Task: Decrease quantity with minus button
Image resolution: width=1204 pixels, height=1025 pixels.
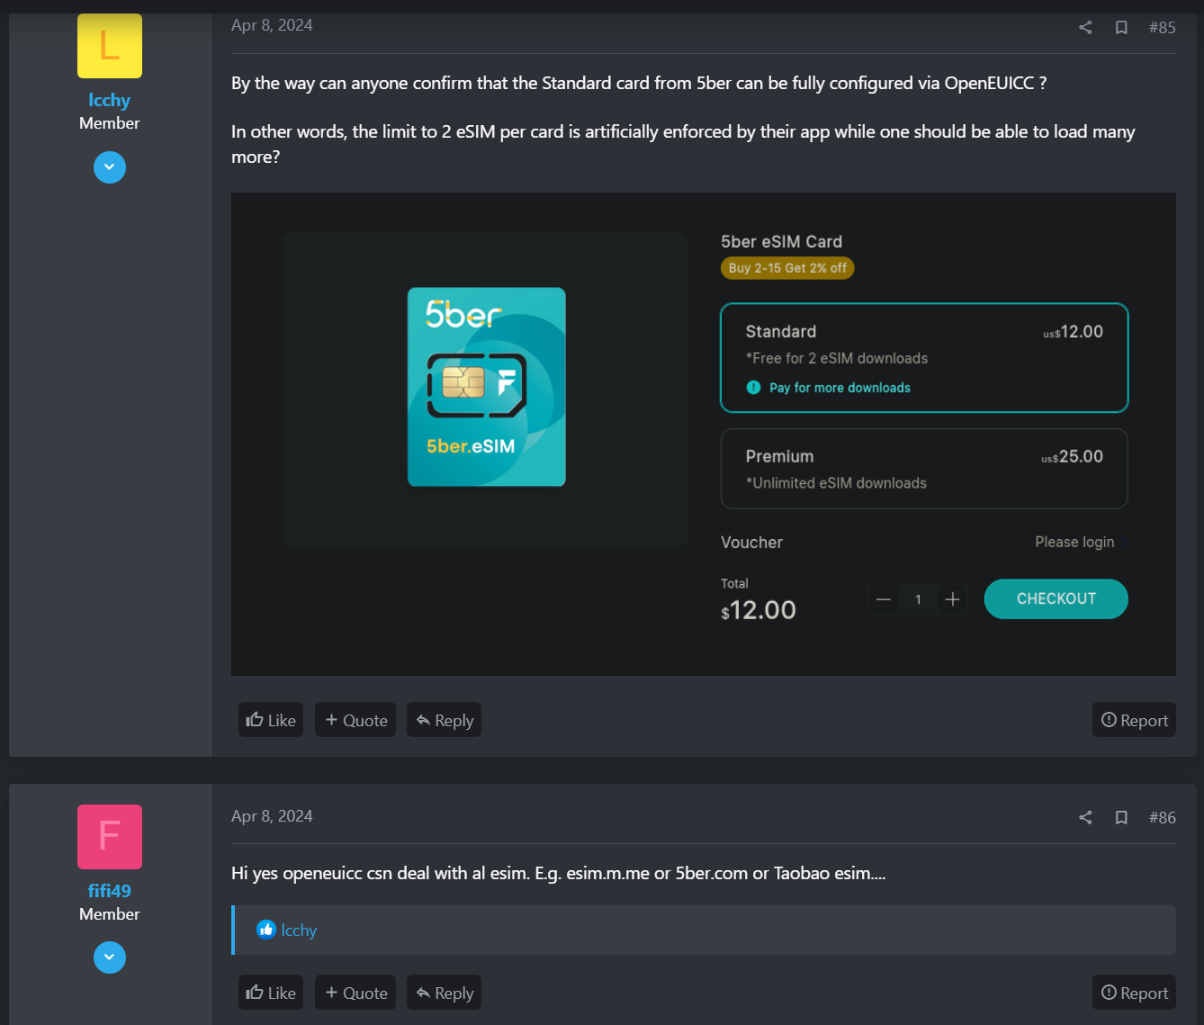Action: click(x=884, y=599)
